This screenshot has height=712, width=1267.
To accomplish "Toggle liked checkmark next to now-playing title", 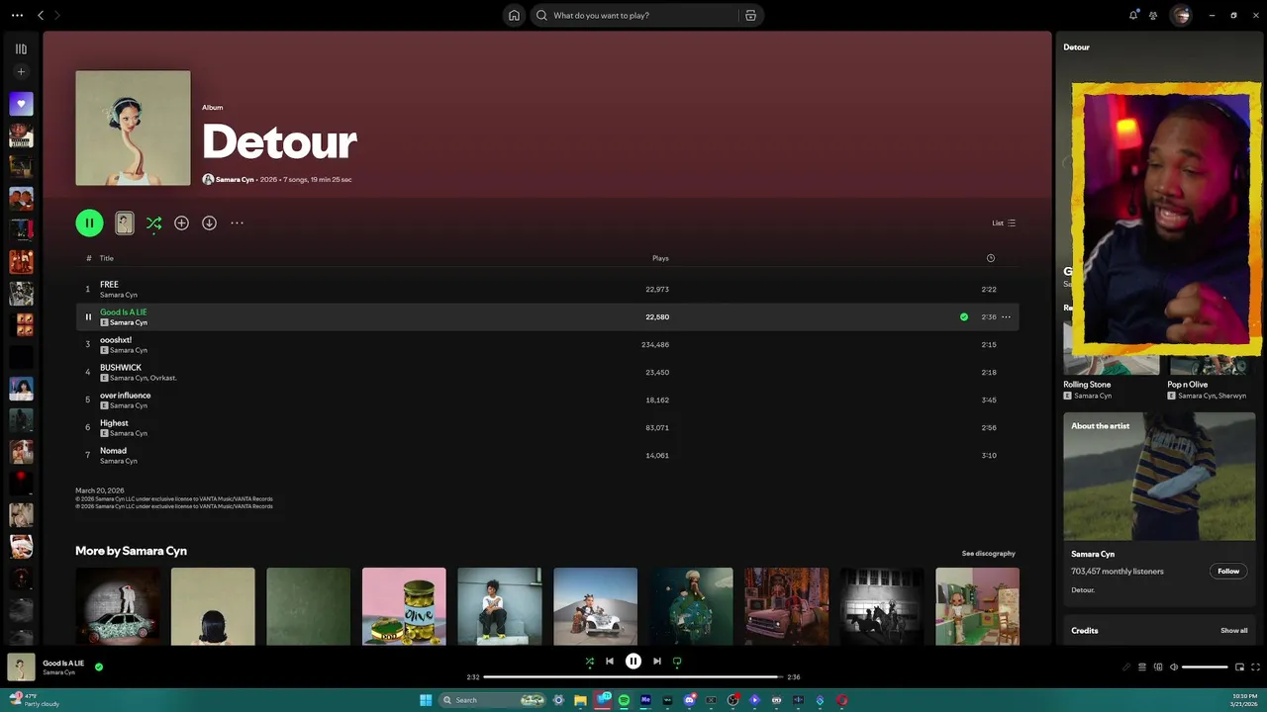I will point(99,667).
